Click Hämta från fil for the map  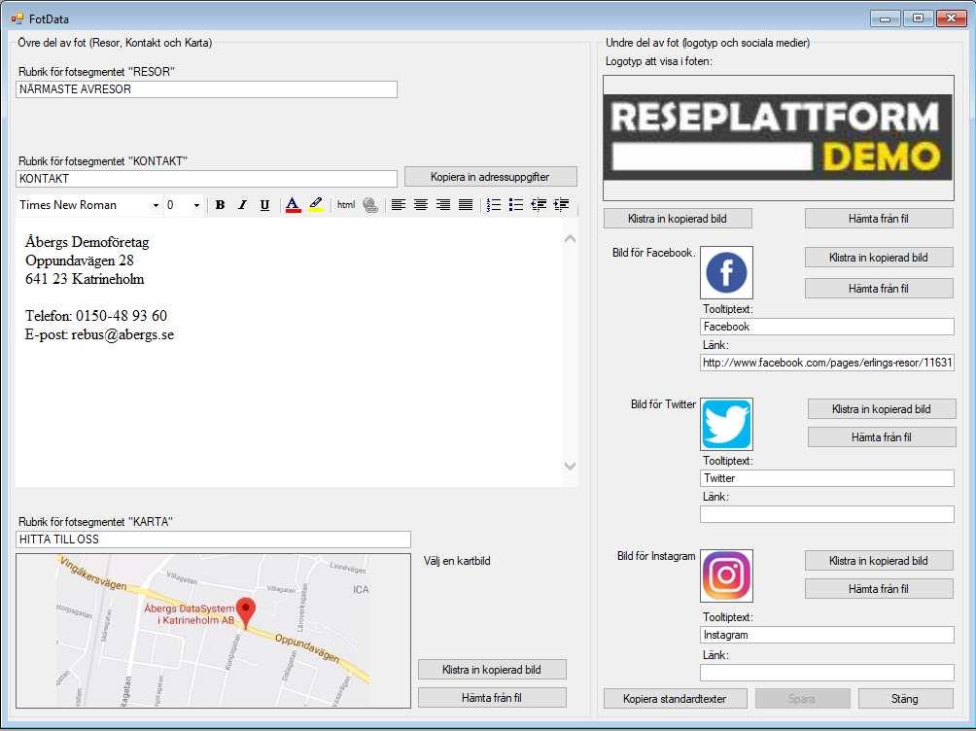492,697
